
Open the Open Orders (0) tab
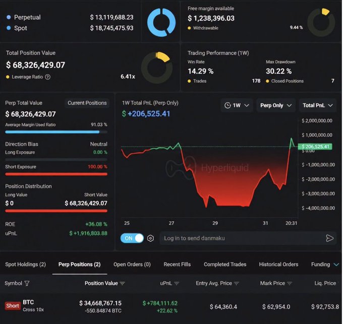pyautogui.click(x=132, y=265)
